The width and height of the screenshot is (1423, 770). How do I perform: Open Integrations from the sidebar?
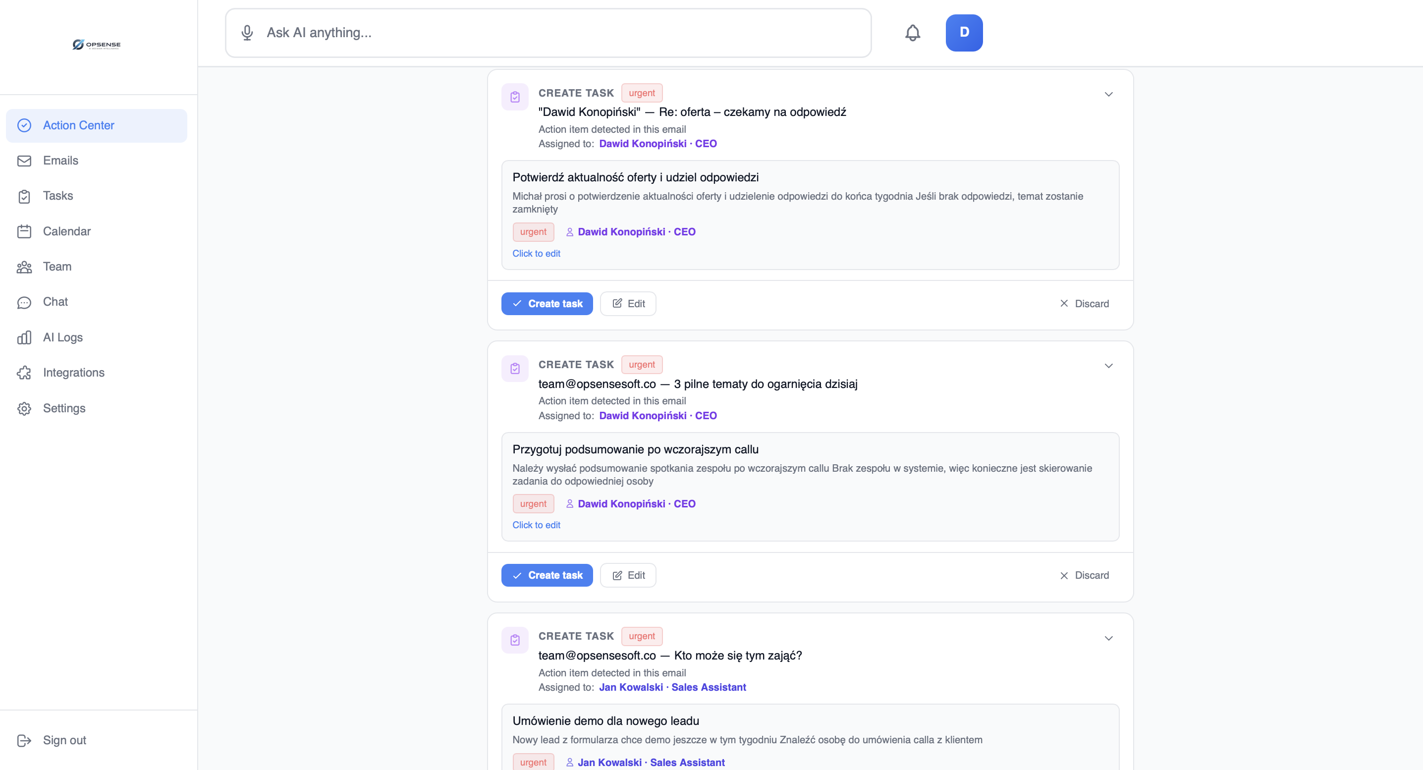(73, 372)
